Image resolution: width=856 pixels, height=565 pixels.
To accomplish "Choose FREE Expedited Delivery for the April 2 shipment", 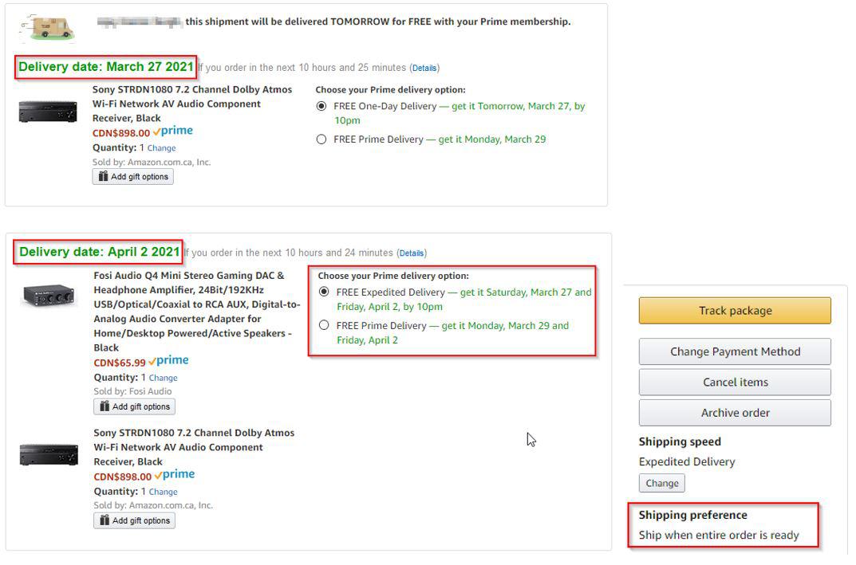I will pyautogui.click(x=323, y=292).
